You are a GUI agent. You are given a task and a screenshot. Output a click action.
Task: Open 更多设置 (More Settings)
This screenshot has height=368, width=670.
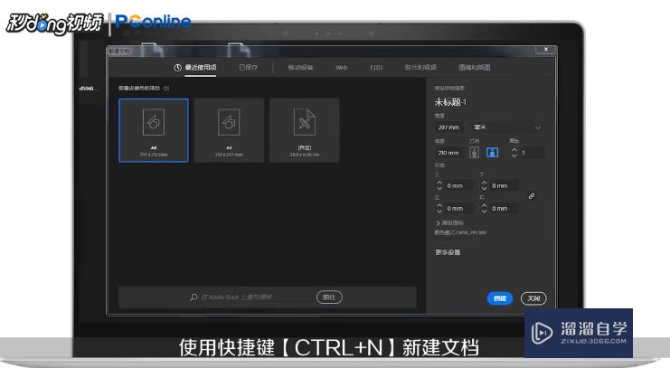(448, 252)
